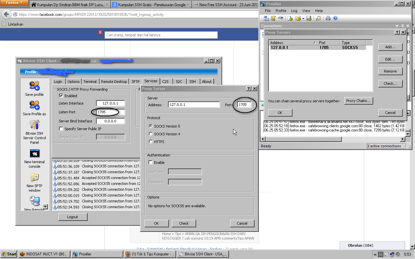This screenshot has height=259, width=415.
Task: Check Authentication Enable checkbox
Action: coord(150,163)
